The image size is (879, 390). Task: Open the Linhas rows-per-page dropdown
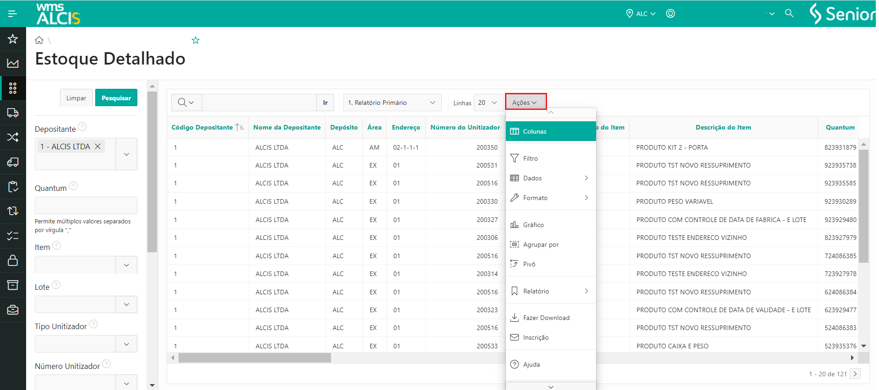[488, 103]
